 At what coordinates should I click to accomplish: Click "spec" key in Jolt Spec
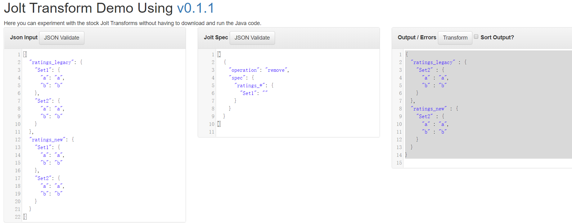tap(237, 78)
